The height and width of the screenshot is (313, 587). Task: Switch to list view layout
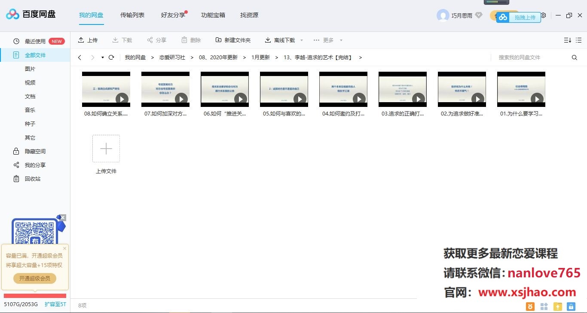[x=578, y=40]
